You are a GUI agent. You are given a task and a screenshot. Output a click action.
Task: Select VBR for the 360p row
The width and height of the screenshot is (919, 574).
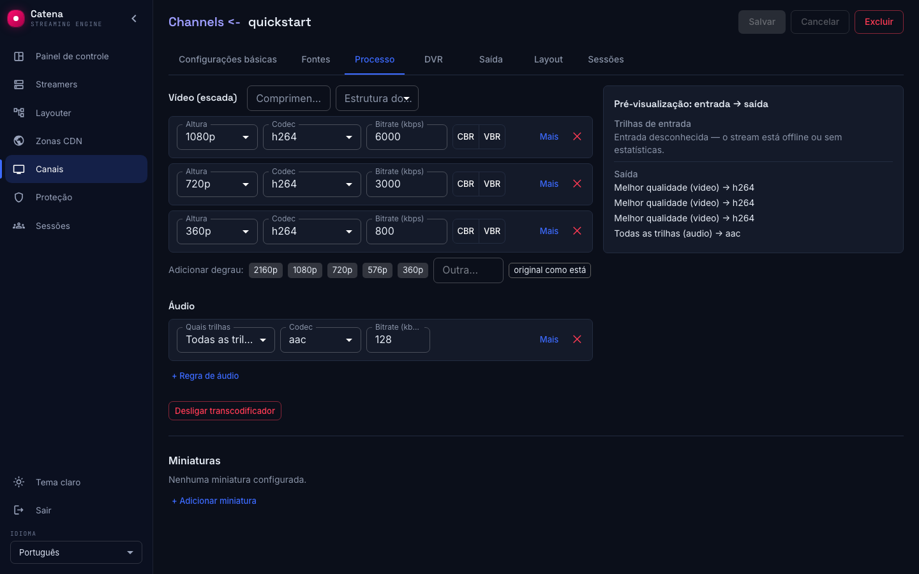[x=492, y=231]
